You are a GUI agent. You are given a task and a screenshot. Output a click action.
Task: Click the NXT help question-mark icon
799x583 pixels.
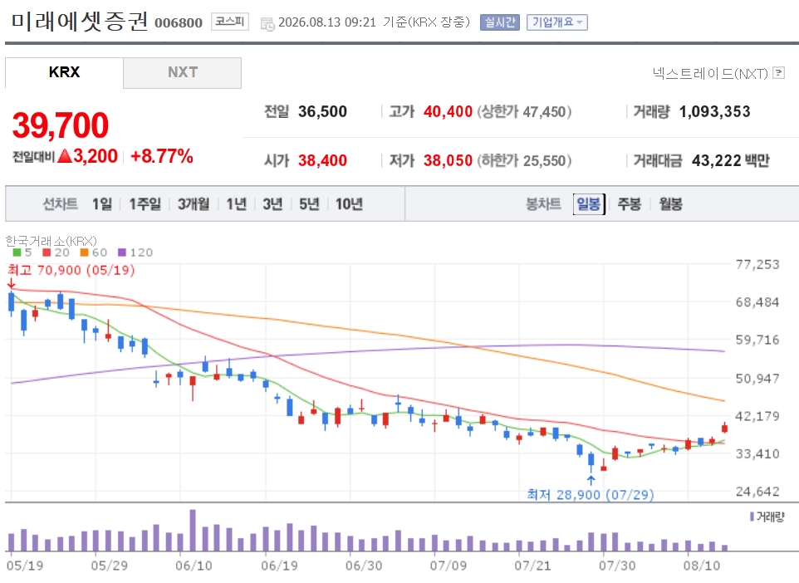(778, 73)
